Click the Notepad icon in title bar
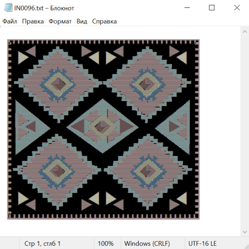The height and width of the screenshot is (249, 249). pyautogui.click(x=8, y=8)
